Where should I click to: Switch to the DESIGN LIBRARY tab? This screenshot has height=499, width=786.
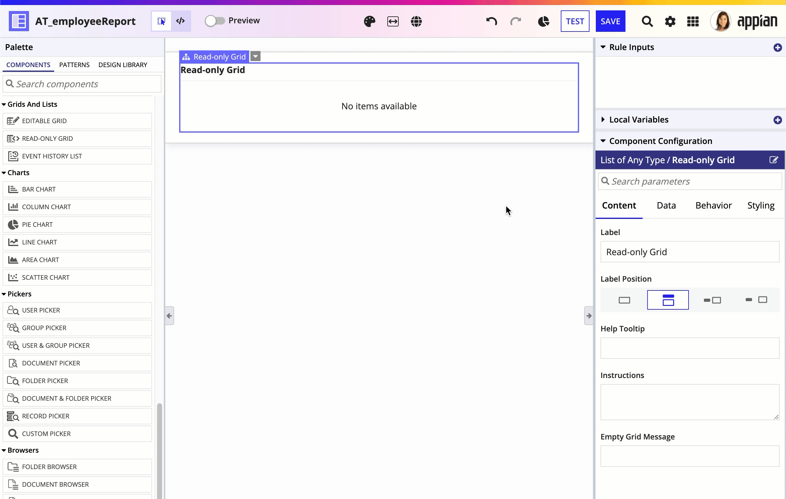pyautogui.click(x=123, y=65)
